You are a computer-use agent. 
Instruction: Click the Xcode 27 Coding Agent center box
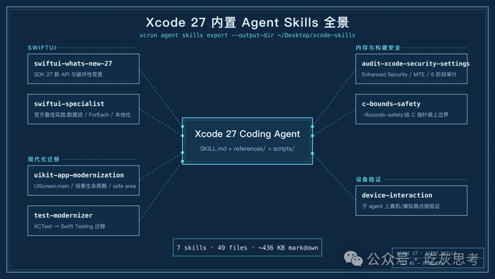247,141
